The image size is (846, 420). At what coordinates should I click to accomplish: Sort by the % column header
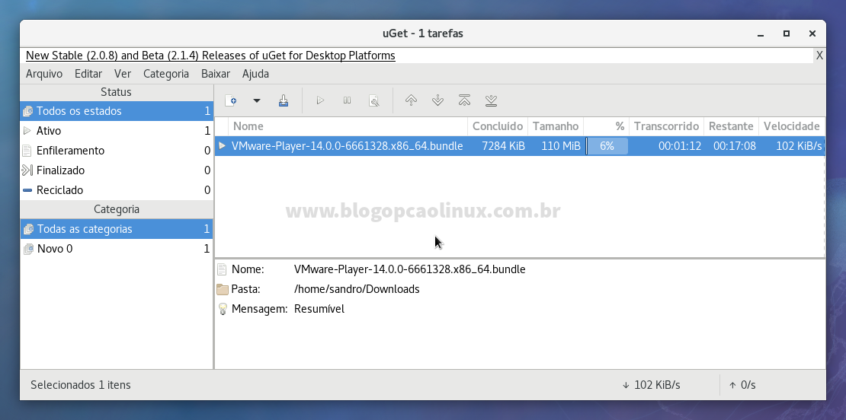[x=607, y=126]
